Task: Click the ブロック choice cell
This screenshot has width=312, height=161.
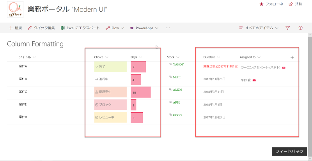Action: pyautogui.click(x=110, y=105)
